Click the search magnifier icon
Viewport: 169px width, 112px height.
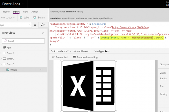pos(5,41)
